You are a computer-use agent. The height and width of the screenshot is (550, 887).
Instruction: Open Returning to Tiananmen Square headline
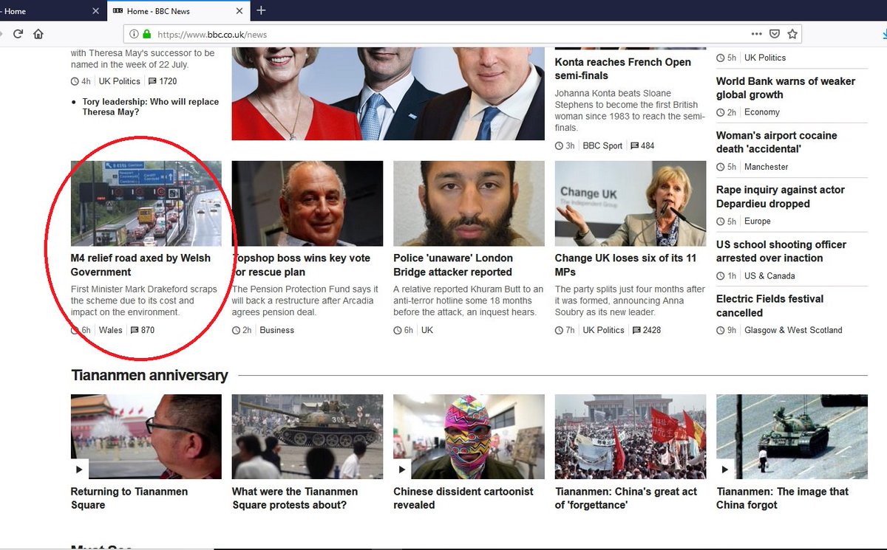coord(129,498)
